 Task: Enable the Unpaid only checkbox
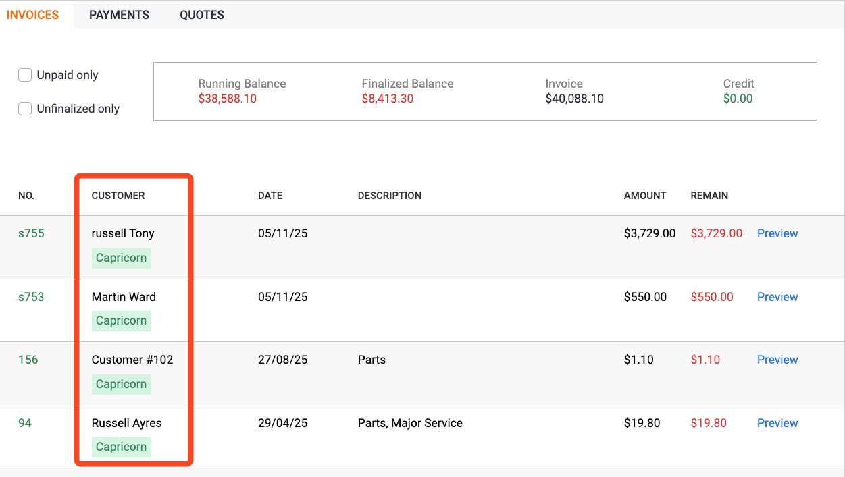coord(25,75)
